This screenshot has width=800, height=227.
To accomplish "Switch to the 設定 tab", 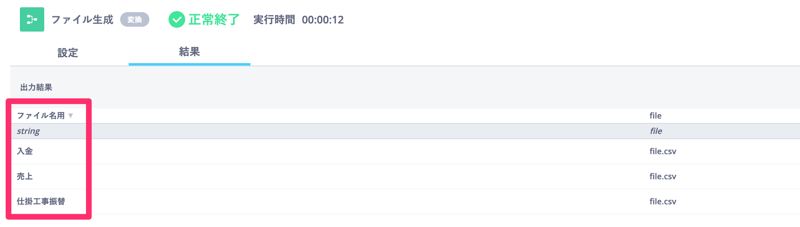I will click(x=68, y=53).
